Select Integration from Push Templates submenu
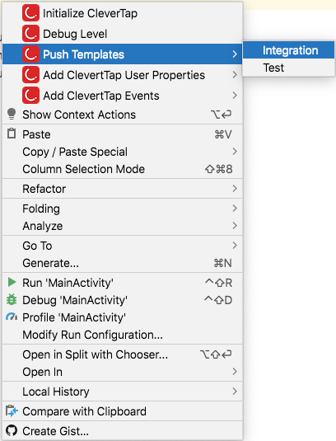This screenshot has width=336, height=441. (288, 50)
